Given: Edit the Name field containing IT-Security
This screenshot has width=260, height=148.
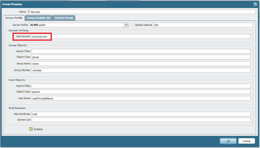Looking at the screenshot, I should tap(141, 12).
